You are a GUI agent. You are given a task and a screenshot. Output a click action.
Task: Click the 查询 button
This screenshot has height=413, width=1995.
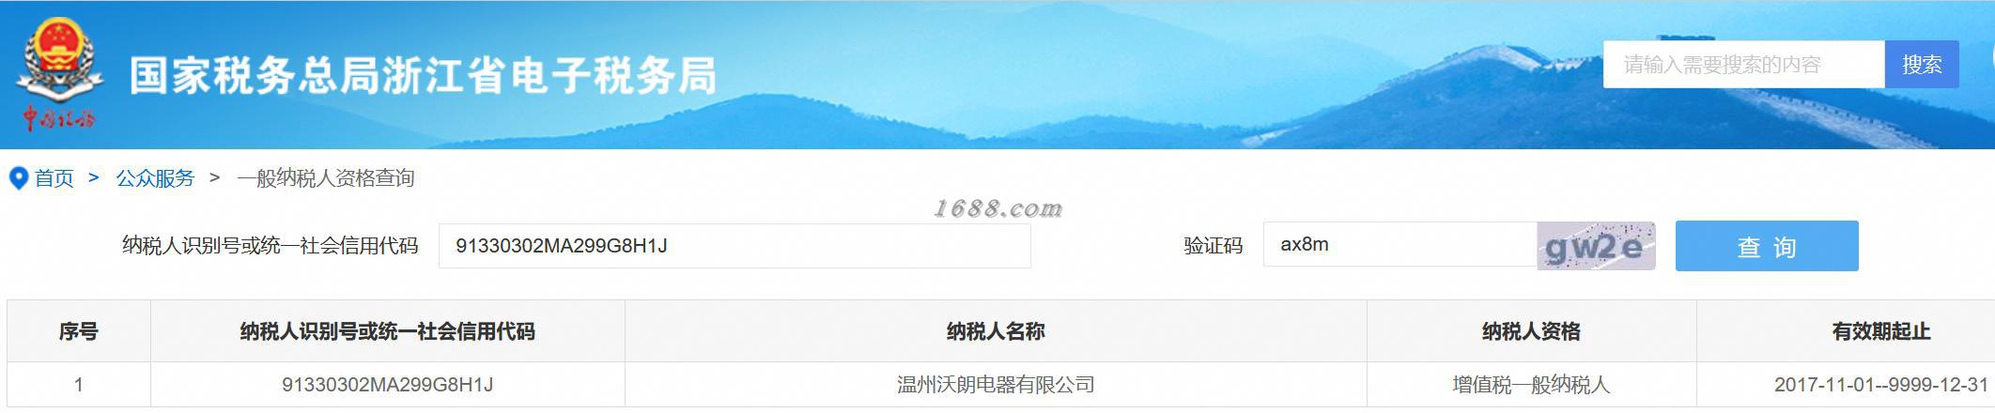(1767, 246)
